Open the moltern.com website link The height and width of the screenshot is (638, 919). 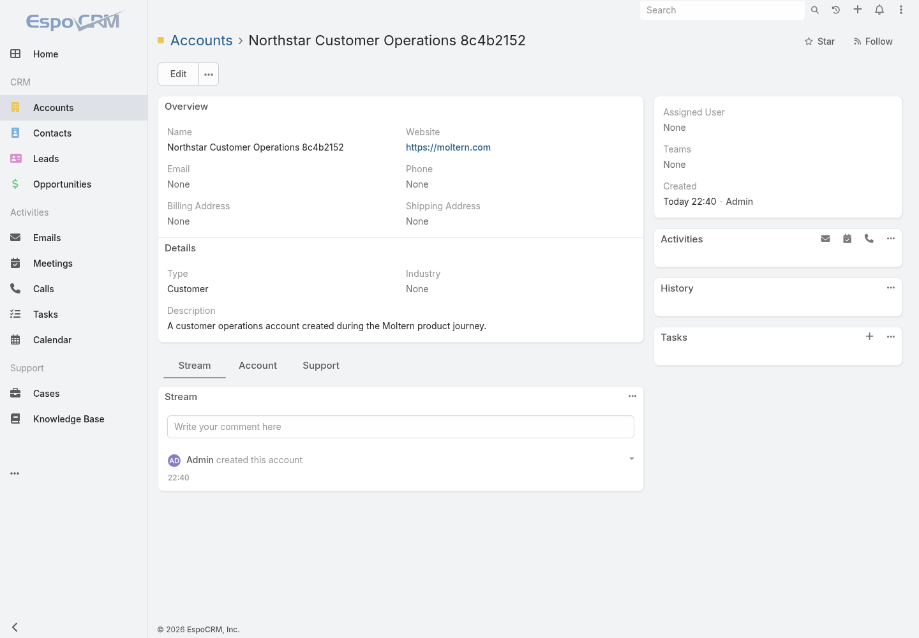pos(448,147)
